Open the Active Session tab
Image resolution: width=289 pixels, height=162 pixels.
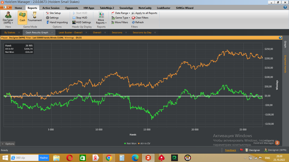pos(51,8)
